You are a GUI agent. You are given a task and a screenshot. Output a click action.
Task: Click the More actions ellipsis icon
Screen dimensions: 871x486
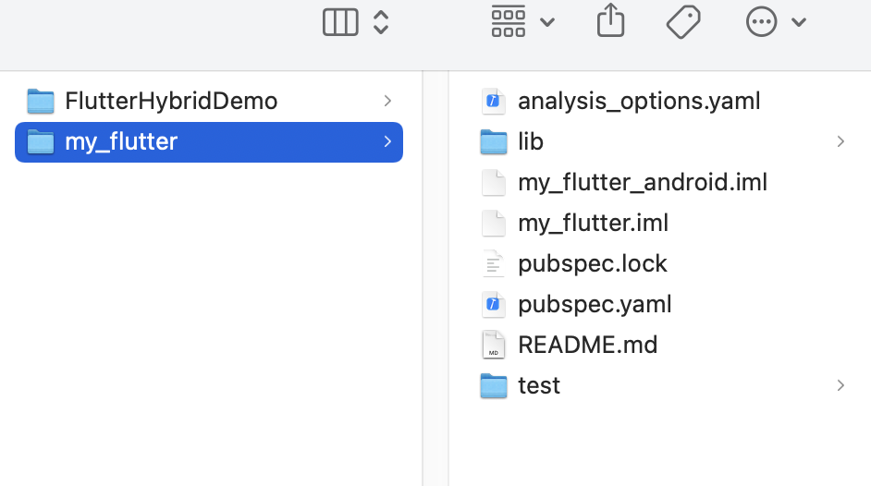tap(761, 22)
